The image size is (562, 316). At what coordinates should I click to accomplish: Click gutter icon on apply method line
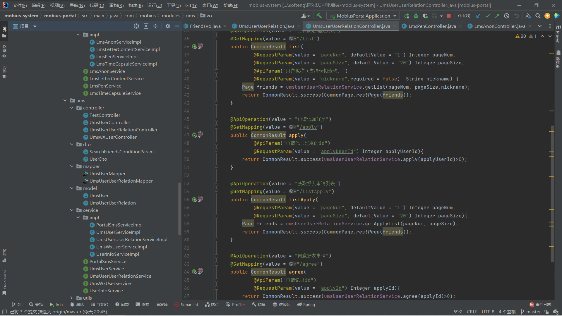pos(194,135)
